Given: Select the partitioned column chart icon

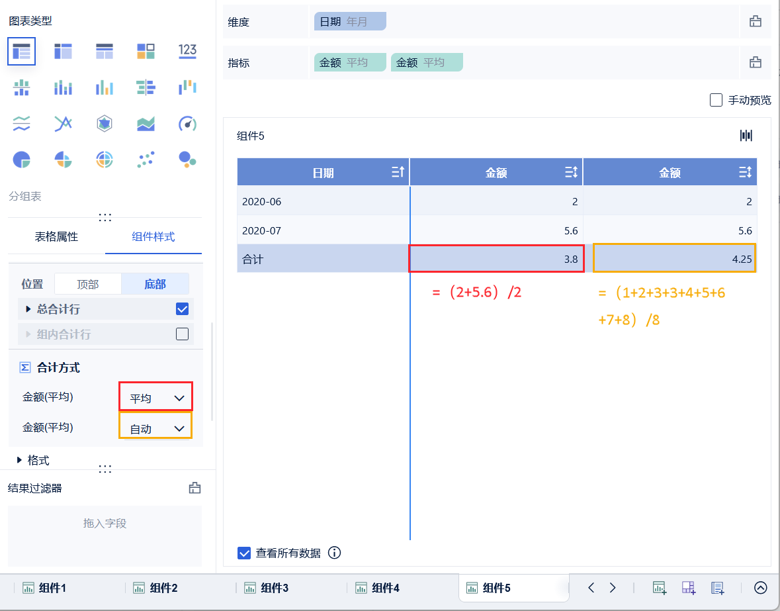Looking at the screenshot, I should pyautogui.click(x=21, y=87).
